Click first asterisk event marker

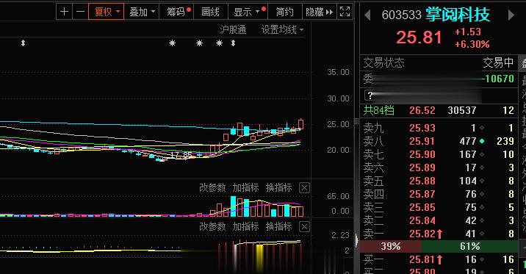[172, 43]
